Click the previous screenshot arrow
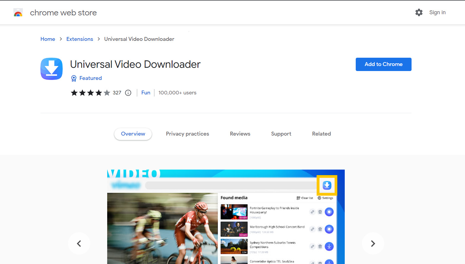The height and width of the screenshot is (264, 465). pos(79,243)
